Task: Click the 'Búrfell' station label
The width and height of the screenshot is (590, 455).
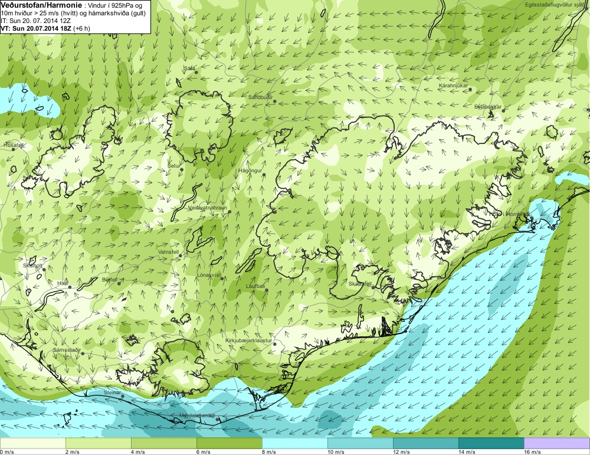Action: [110, 280]
